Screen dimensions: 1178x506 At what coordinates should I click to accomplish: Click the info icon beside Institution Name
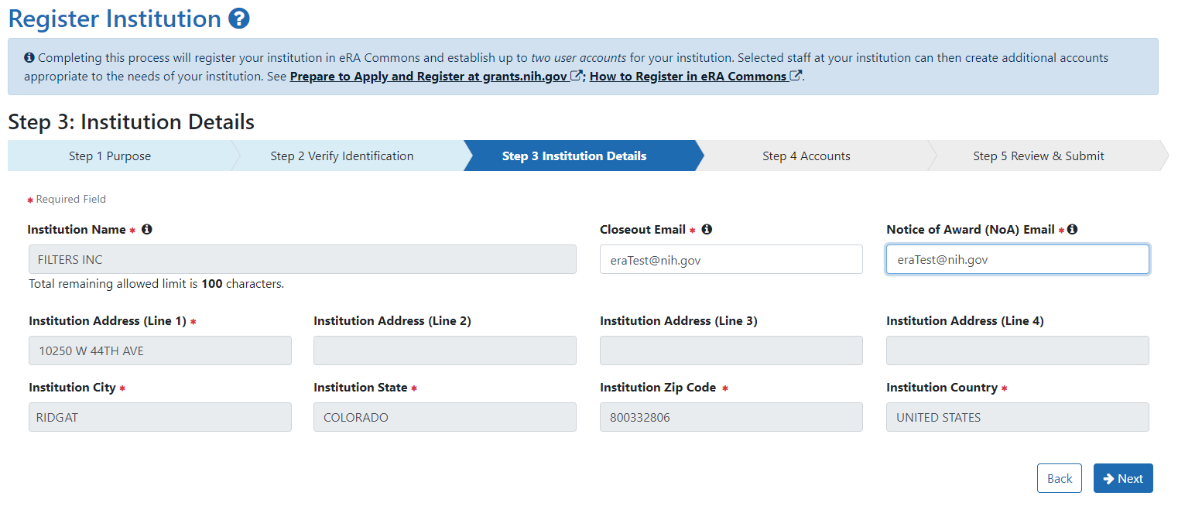[x=148, y=229]
